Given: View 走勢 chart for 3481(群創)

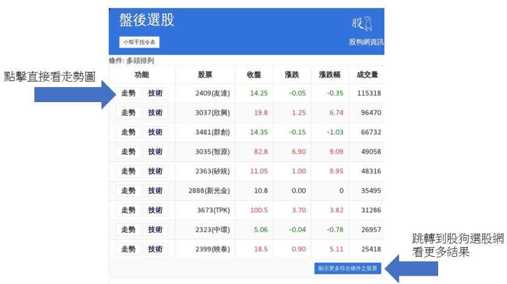Looking at the screenshot, I should point(128,132).
